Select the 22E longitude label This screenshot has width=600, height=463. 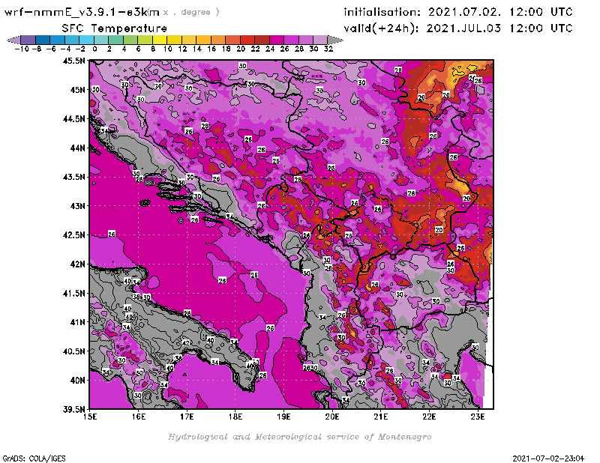click(x=429, y=417)
